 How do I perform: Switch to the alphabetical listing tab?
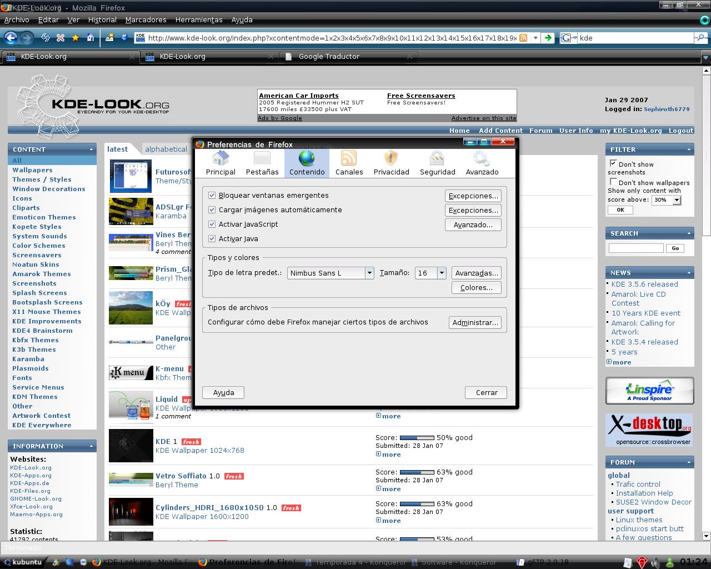click(x=166, y=149)
